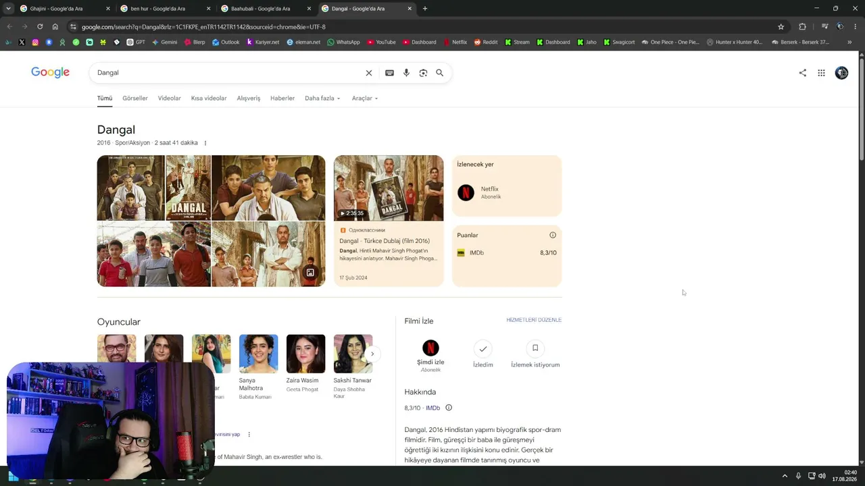
Task: Open the Netflix bookmark
Action: pyautogui.click(x=455, y=42)
